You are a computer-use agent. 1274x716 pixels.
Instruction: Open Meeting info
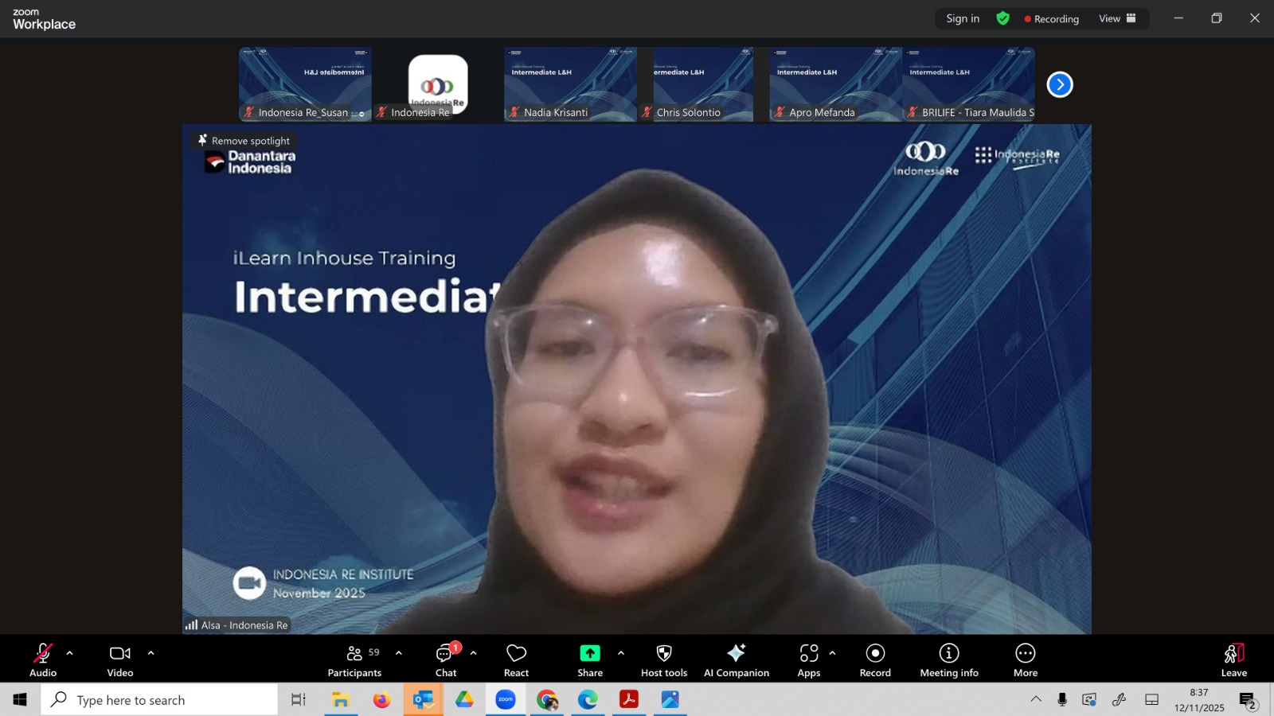[948, 660]
